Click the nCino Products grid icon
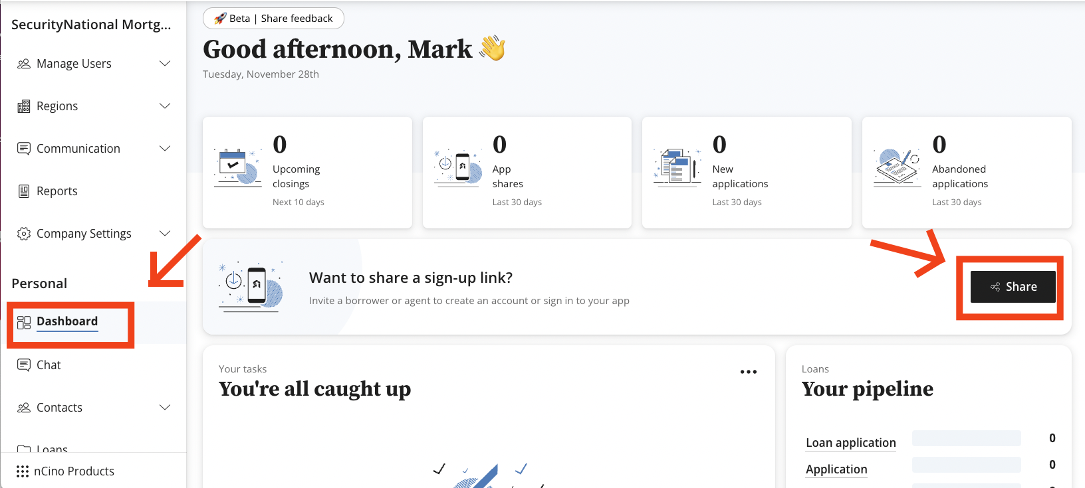 pos(23,471)
